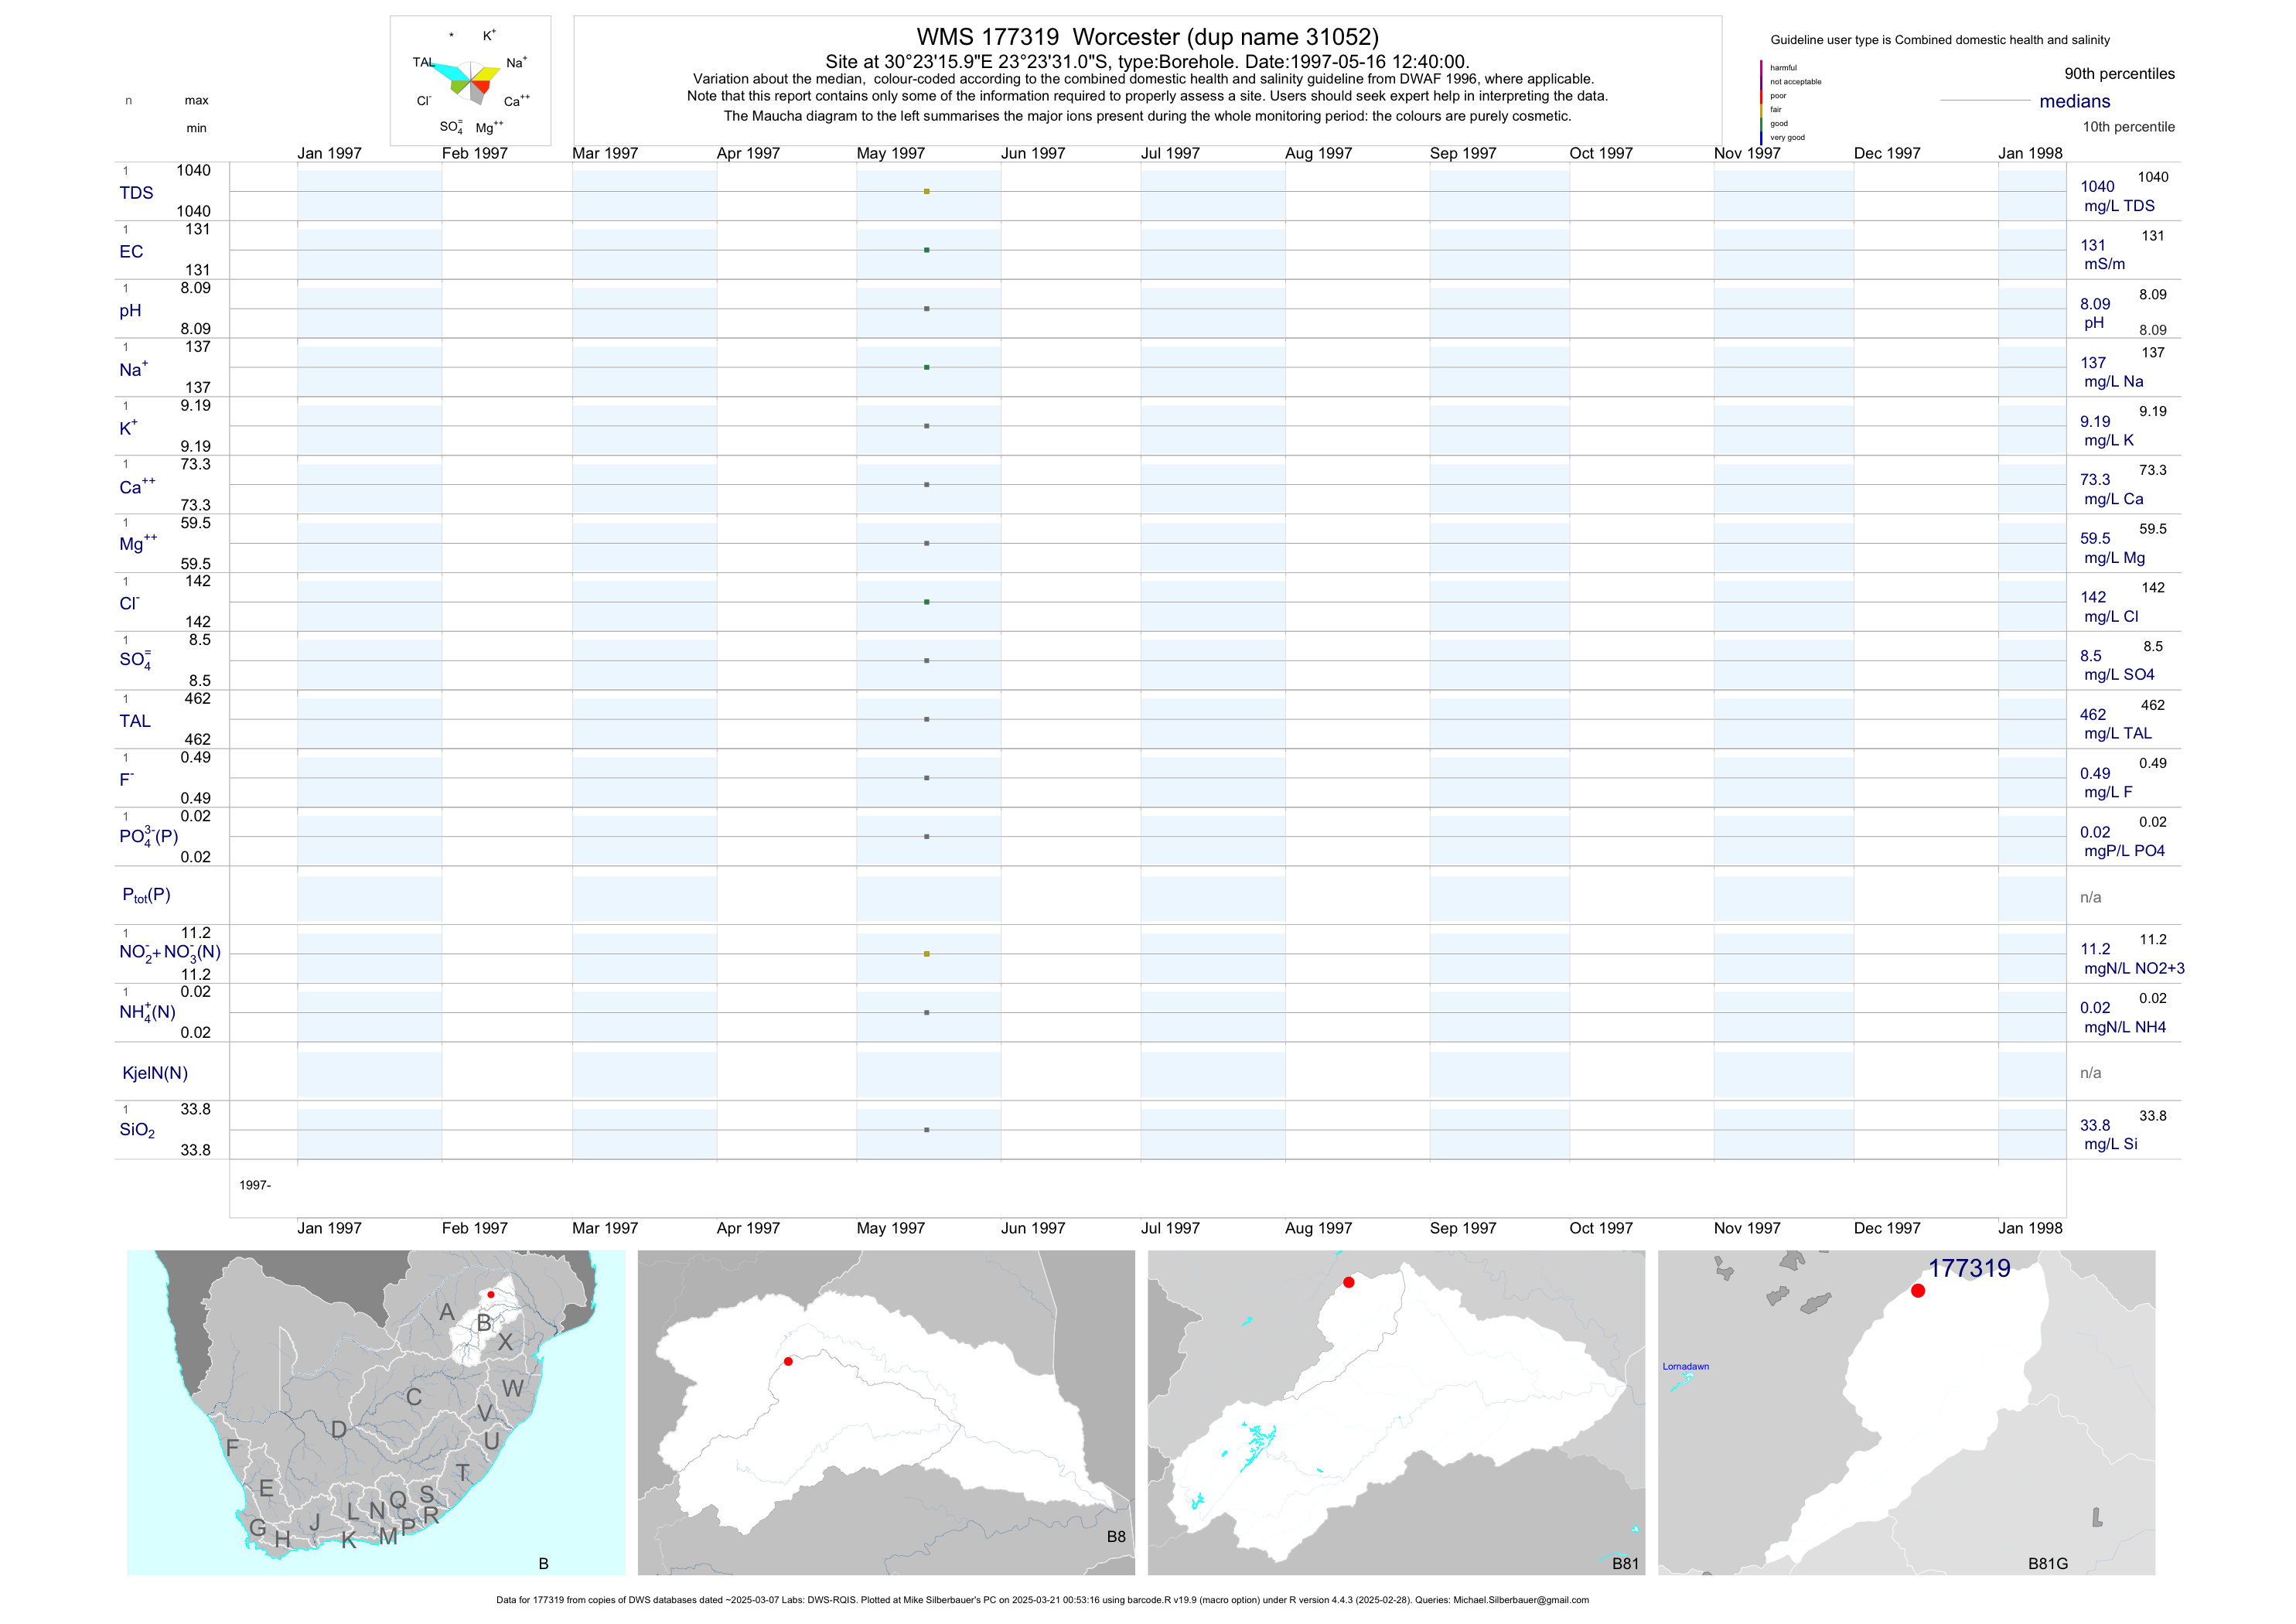This screenshot has width=2296, height=1624.
Task: Click the red site dot on B81 map
Action: click(x=1348, y=1282)
